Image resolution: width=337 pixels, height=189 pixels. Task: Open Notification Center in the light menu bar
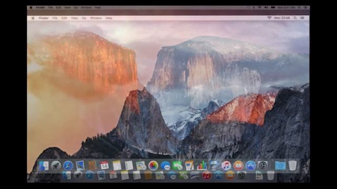[x=302, y=18]
